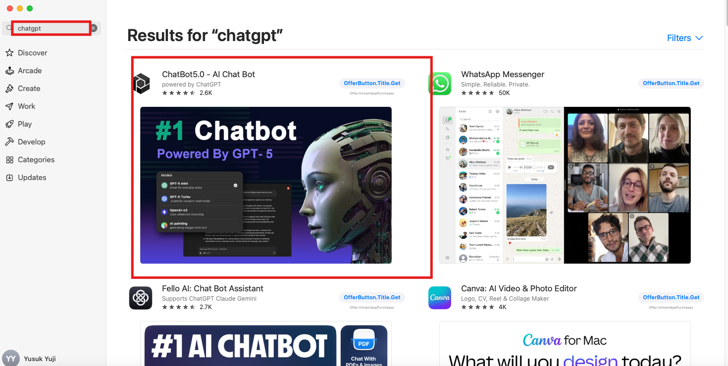
Task: Switch to the Play section
Action: click(x=25, y=124)
